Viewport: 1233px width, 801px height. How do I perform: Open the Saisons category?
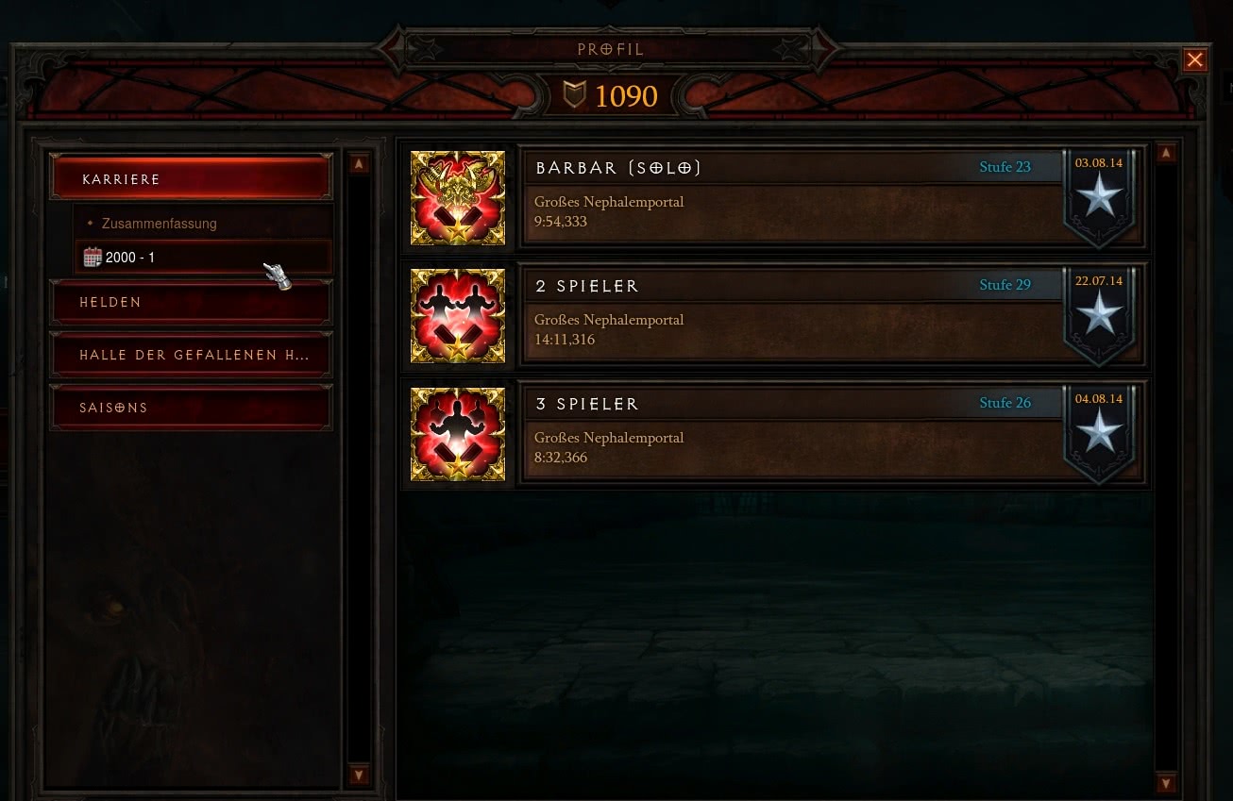click(x=192, y=408)
